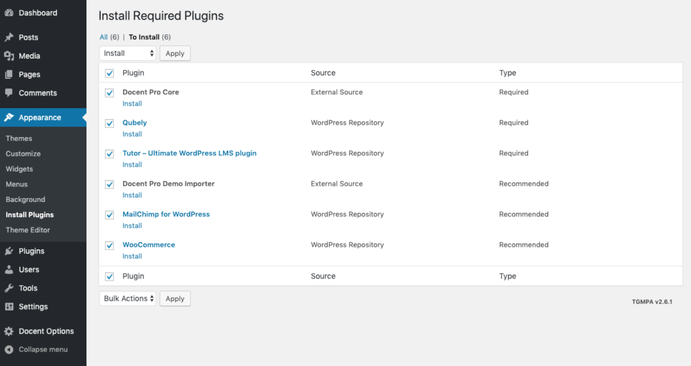This screenshot has height=366, width=691.
Task: Open the Docent Options menu
Action: coord(43,331)
